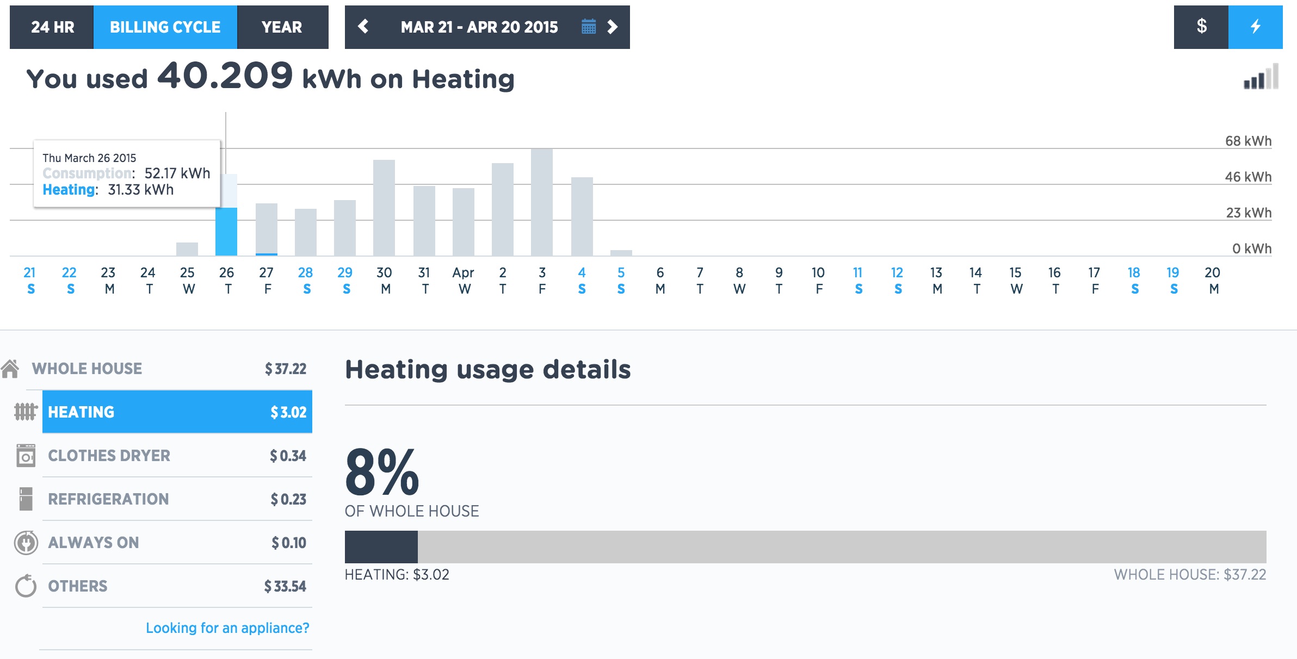Screen dimensions: 1297x659
Task: Click the Whole House home icon
Action: coord(10,369)
